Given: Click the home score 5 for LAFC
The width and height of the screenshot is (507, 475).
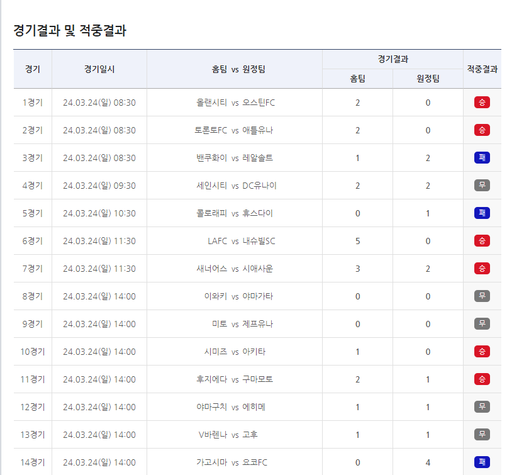Looking at the screenshot, I should point(358,241).
